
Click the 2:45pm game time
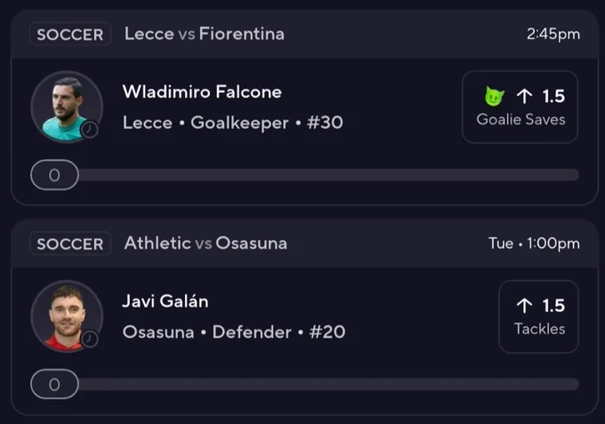tap(553, 34)
